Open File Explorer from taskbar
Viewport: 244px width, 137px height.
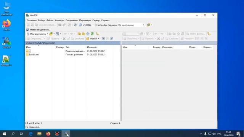39,134
